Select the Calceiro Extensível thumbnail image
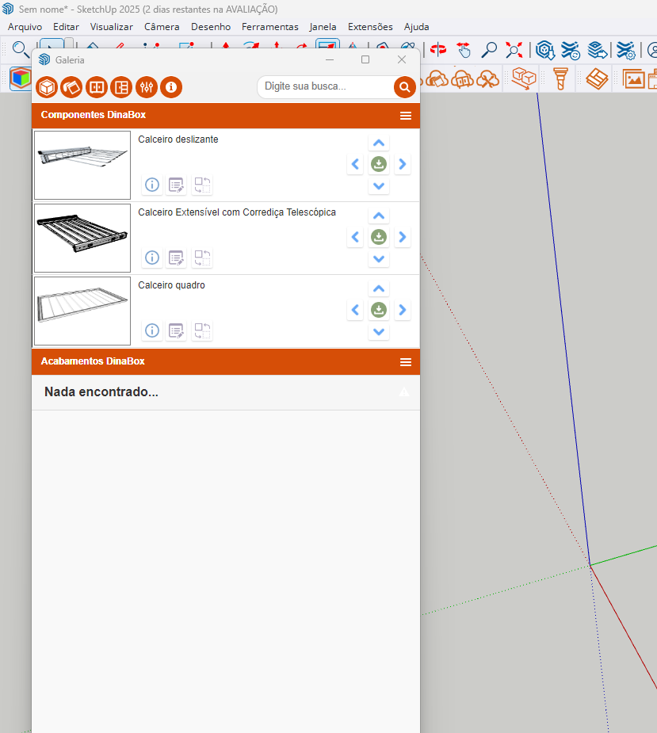Screen dimensions: 657x733 (x=82, y=238)
